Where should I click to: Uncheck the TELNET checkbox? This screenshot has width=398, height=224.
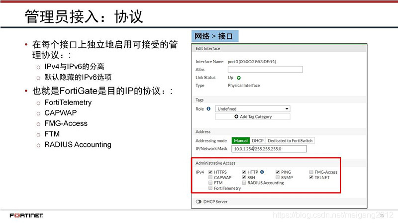(x=311, y=177)
